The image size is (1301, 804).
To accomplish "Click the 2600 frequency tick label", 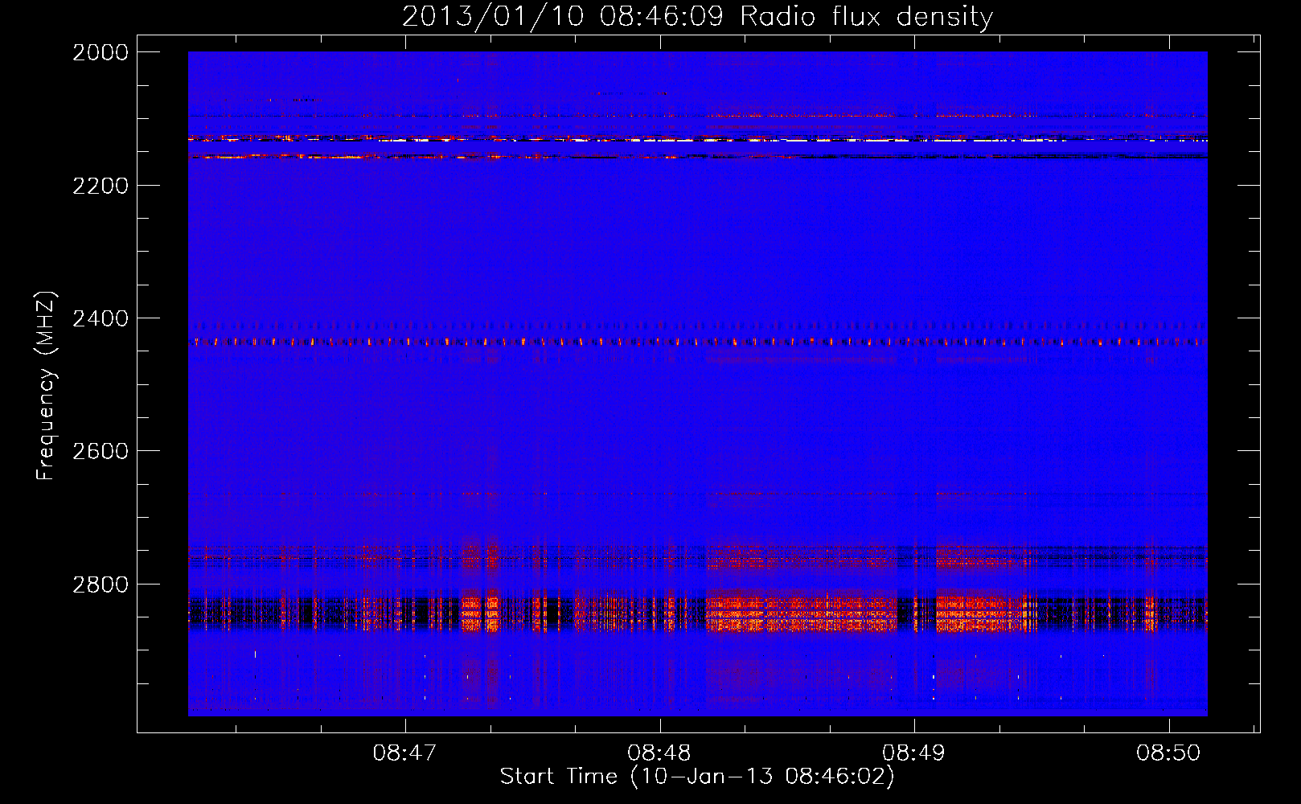I will [x=101, y=451].
